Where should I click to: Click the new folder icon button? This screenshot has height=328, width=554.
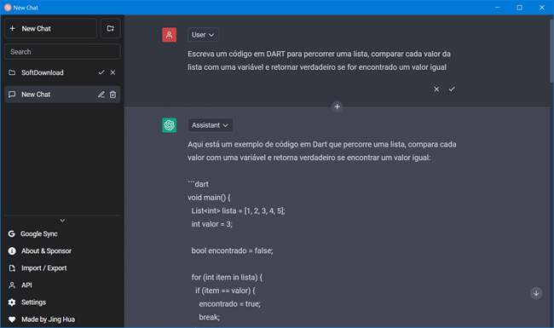[111, 28]
